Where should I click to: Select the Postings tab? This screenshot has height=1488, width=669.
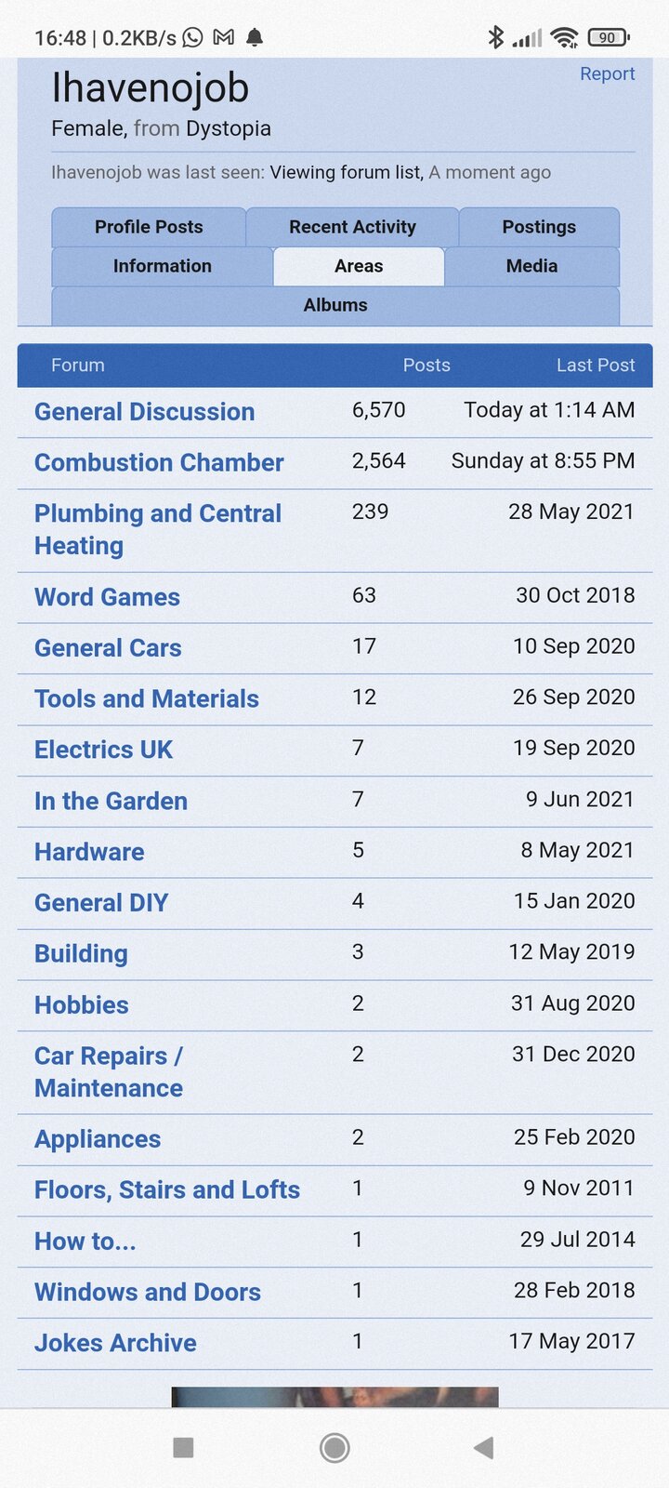(x=539, y=227)
